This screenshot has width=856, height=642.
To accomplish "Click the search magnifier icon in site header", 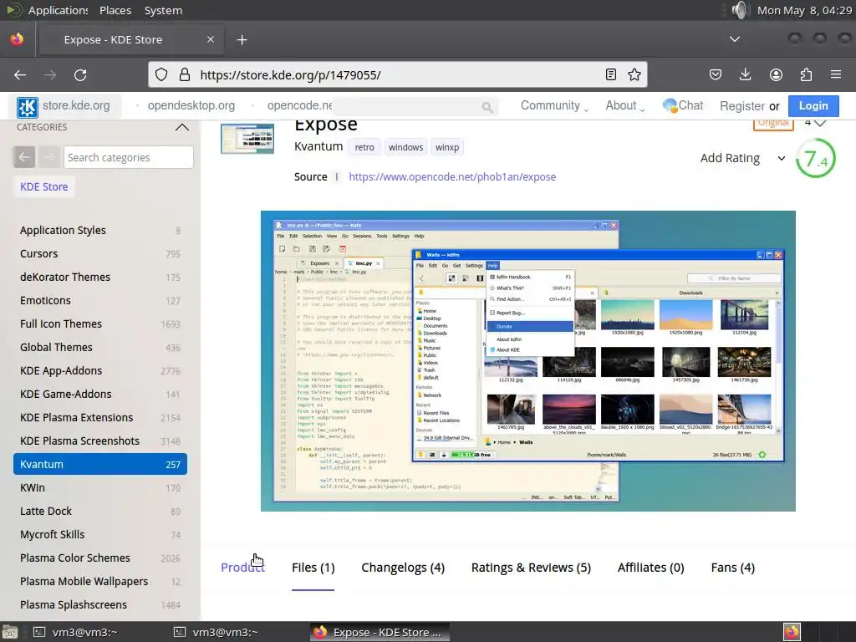I will pyautogui.click(x=487, y=107).
